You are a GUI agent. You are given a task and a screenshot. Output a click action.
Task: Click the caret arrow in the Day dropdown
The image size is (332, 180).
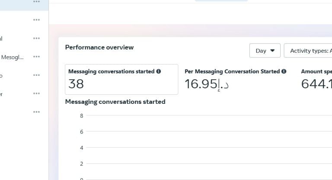pyautogui.click(x=272, y=51)
